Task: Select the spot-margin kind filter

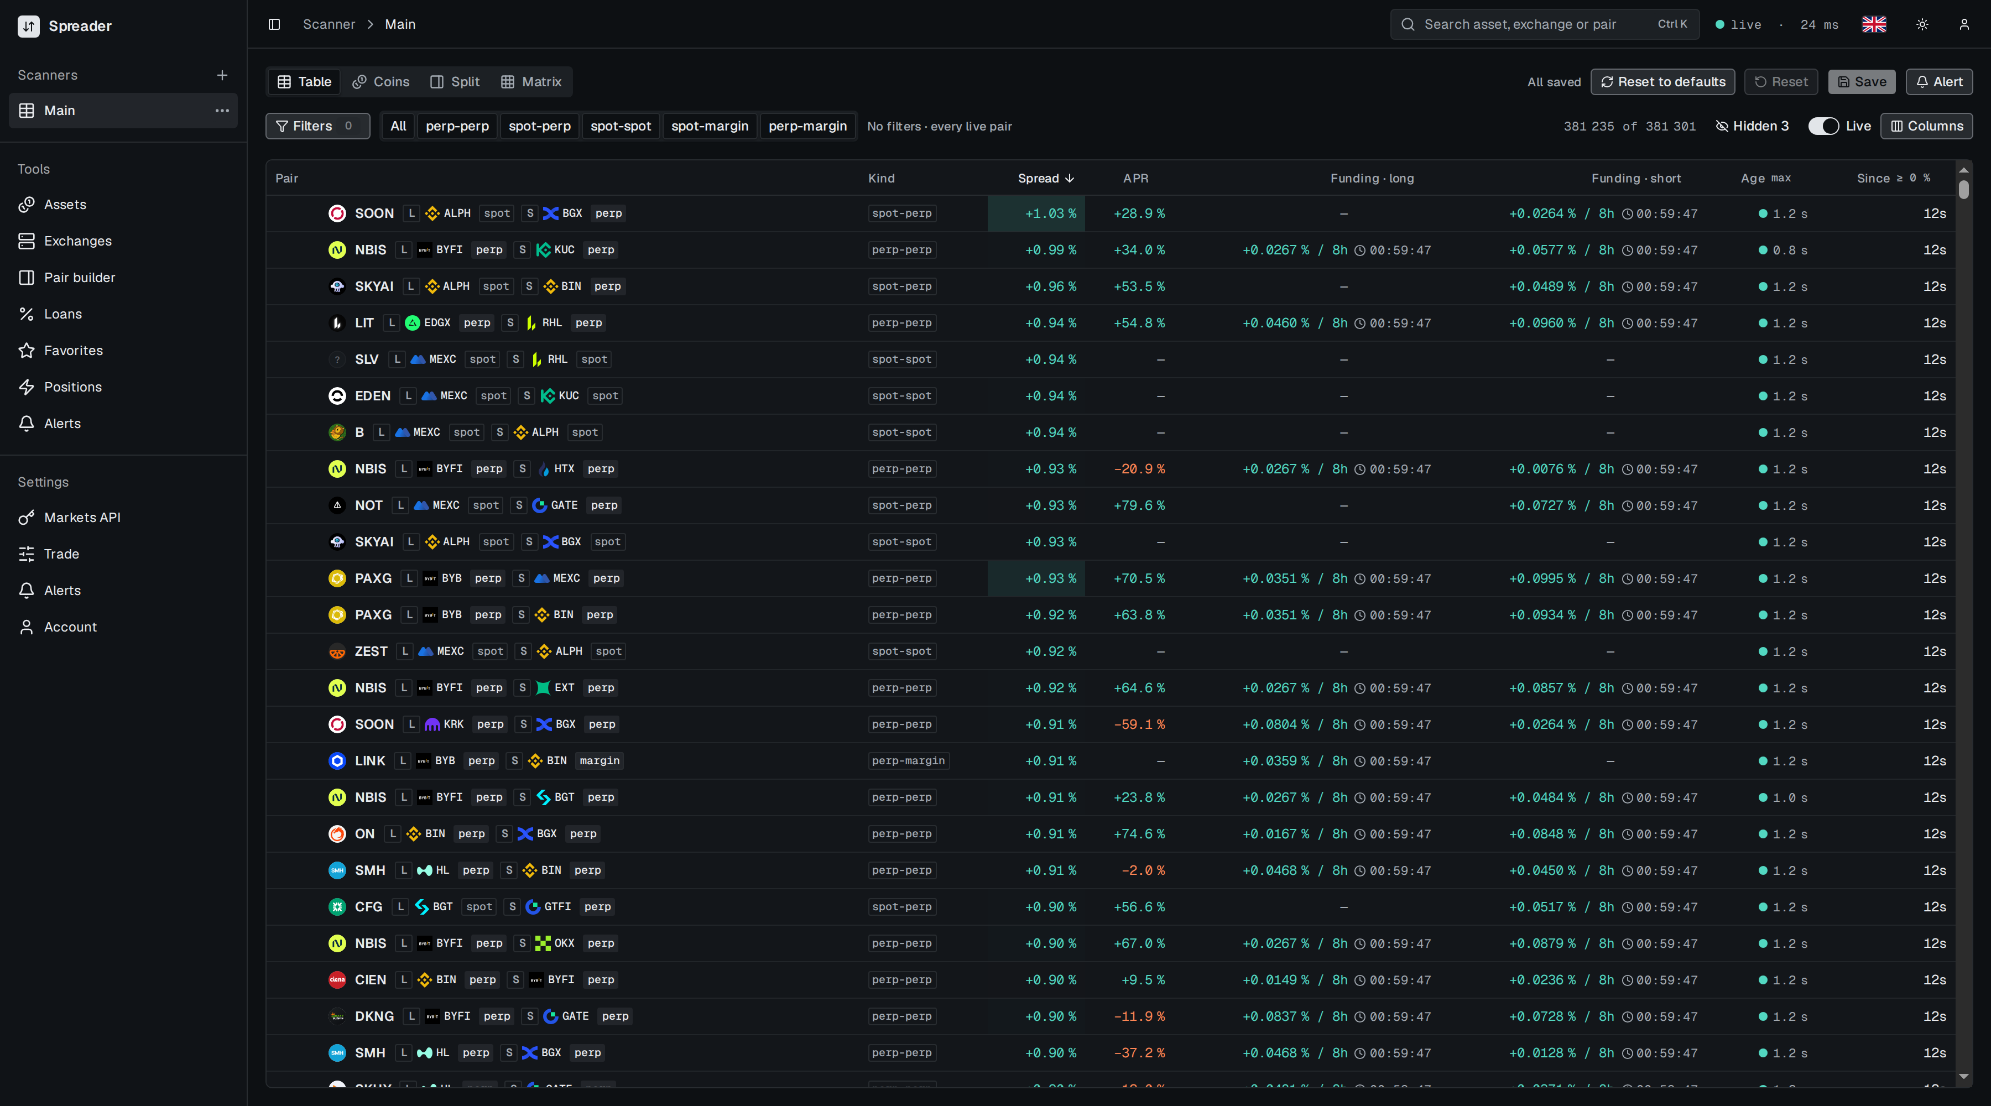Action: tap(710, 126)
